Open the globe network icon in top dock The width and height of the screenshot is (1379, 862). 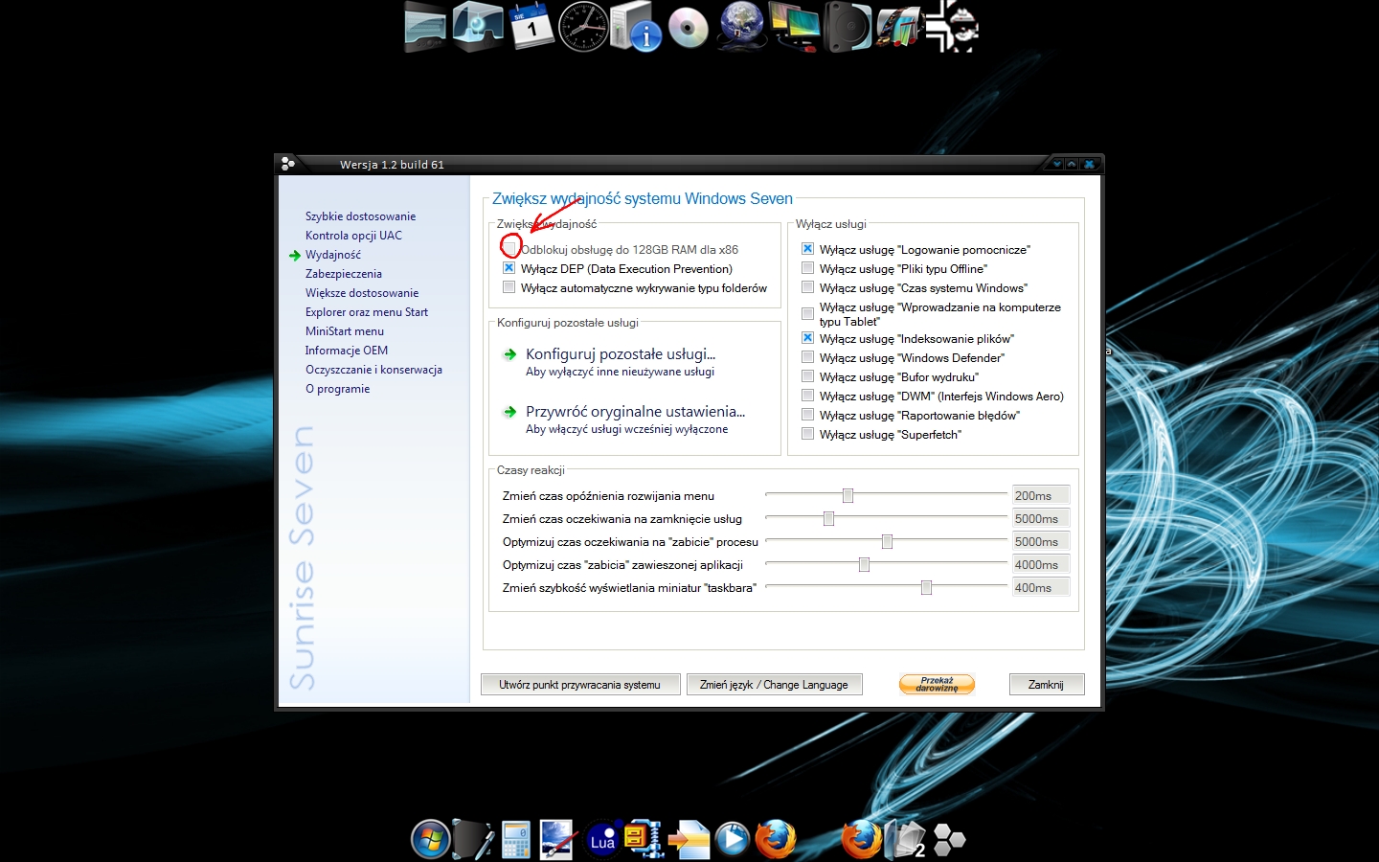(x=742, y=25)
